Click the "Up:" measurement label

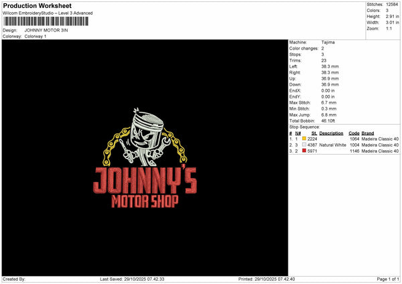point(293,78)
